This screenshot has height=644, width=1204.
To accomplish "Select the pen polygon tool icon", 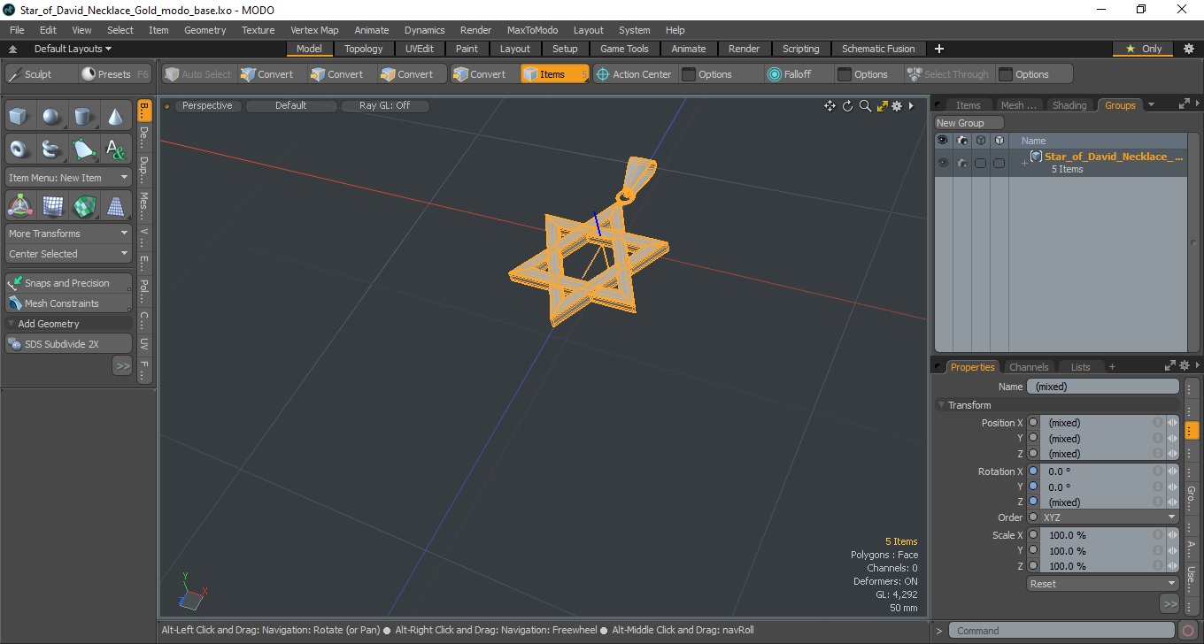I will coord(84,149).
